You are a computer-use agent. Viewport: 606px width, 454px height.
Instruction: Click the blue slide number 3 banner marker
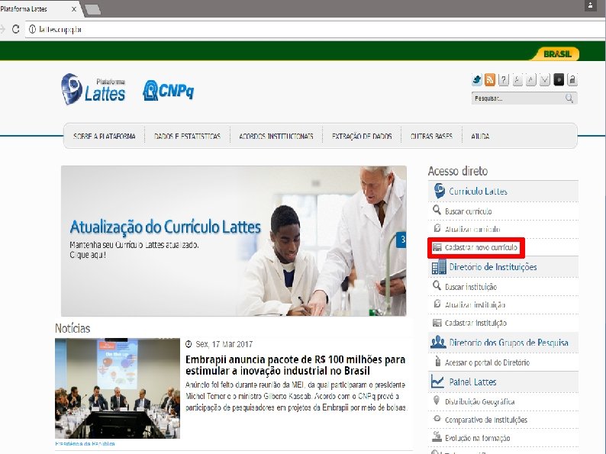(401, 240)
